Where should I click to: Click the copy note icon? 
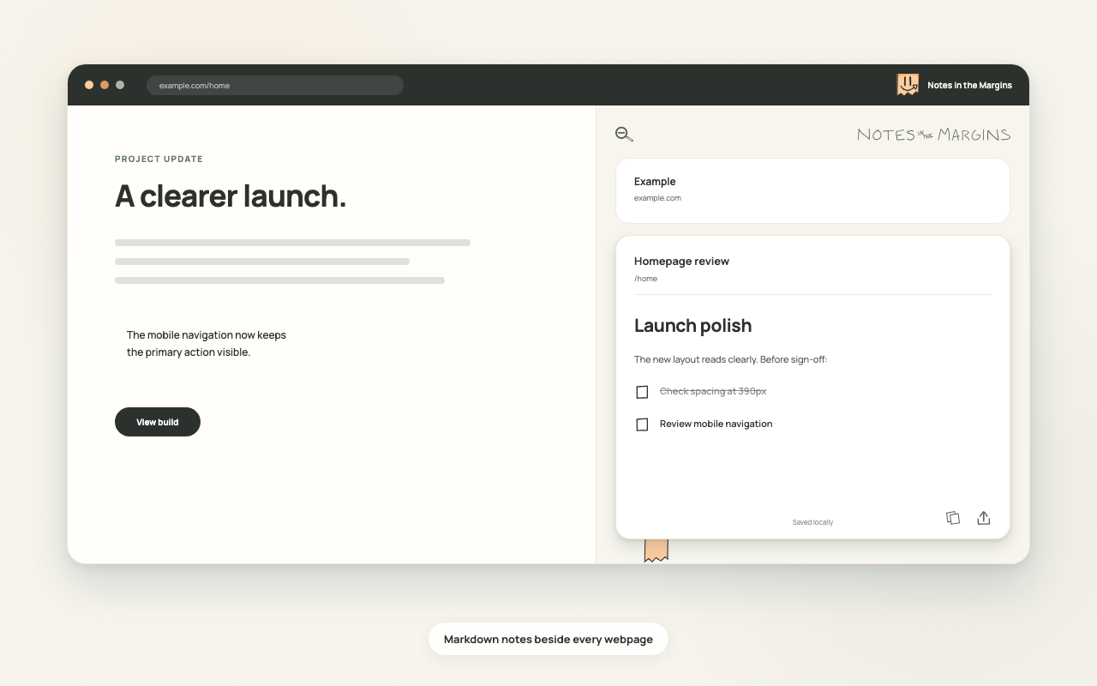(x=952, y=518)
